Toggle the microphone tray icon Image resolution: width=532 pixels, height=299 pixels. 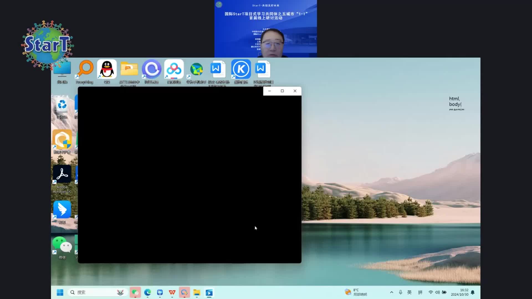pos(400,292)
